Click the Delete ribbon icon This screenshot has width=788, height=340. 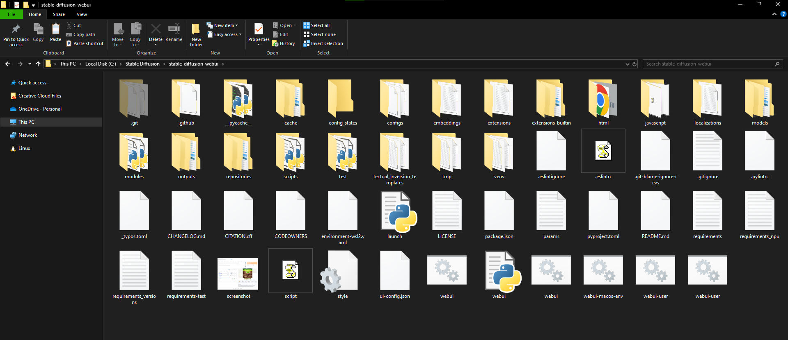[156, 30]
